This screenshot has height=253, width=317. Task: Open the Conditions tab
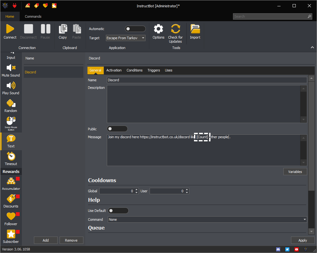point(134,70)
